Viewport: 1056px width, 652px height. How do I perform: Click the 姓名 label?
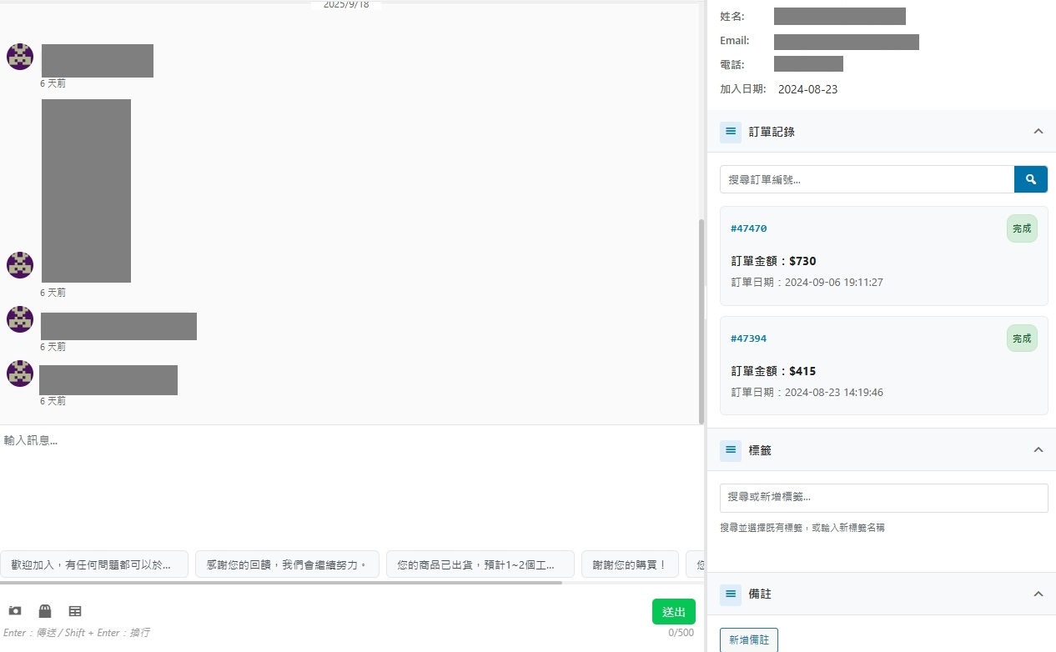click(732, 17)
